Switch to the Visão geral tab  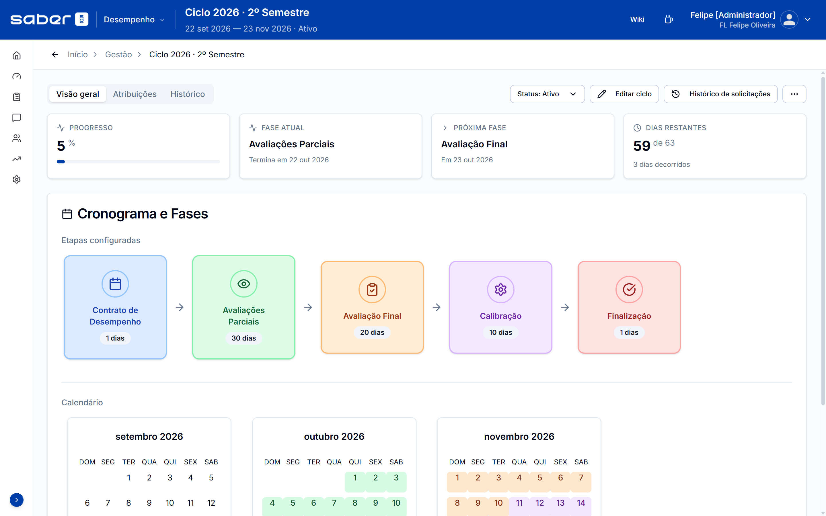77,94
